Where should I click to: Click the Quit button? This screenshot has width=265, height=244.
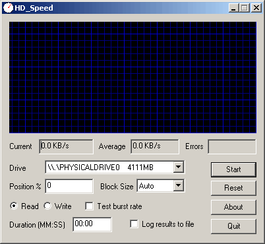coord(233,226)
